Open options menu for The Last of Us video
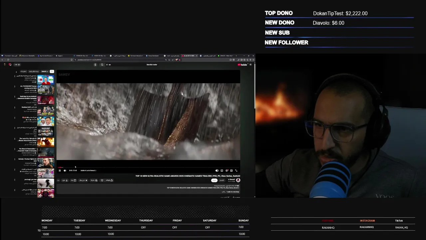426x240 pixels. (x=15, y=138)
